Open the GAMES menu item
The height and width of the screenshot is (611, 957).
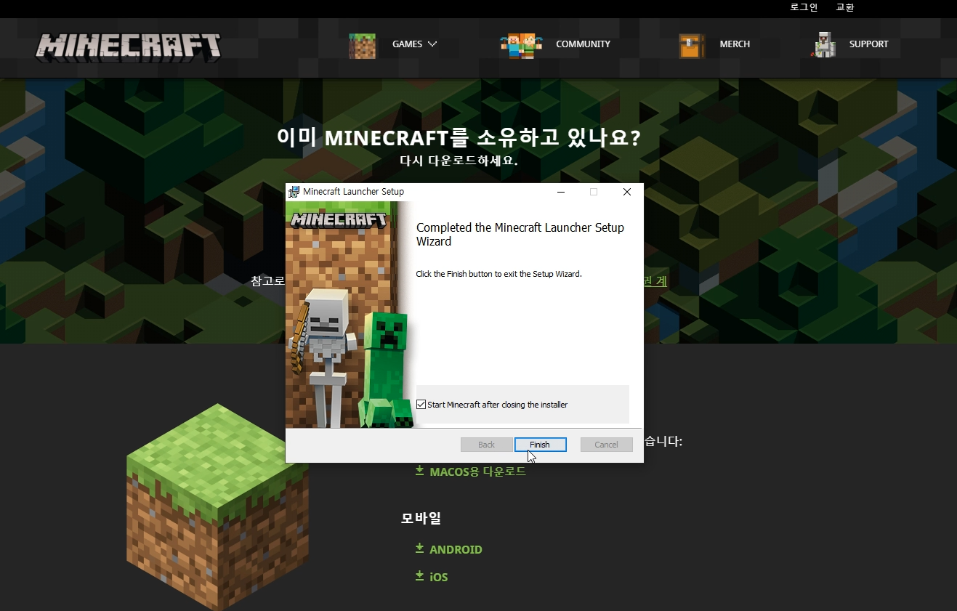tap(407, 44)
